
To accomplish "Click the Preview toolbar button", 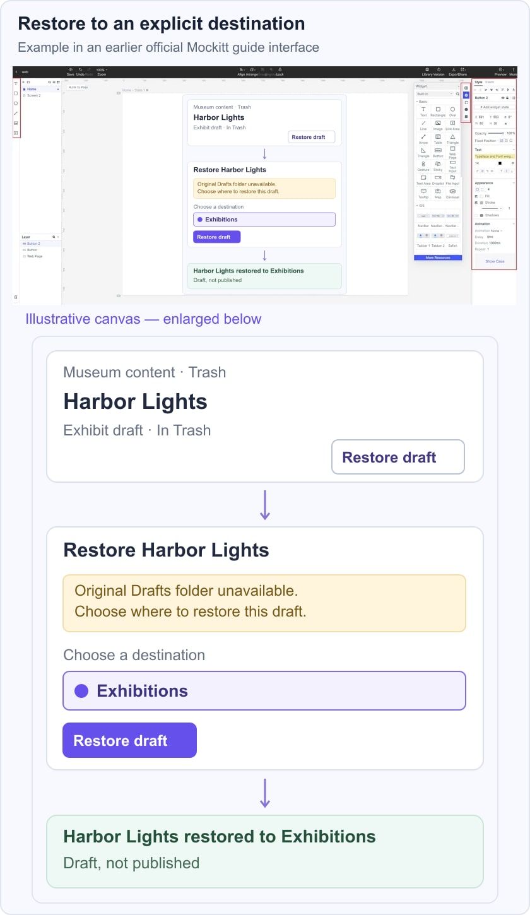I will coord(500,71).
